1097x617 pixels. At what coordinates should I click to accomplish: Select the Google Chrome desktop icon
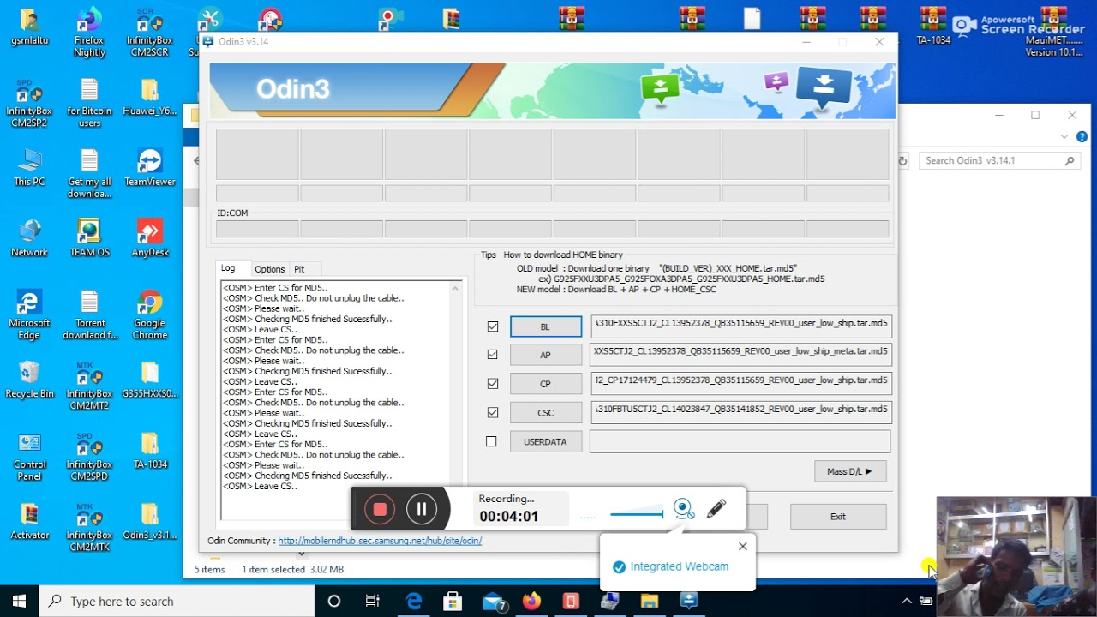[149, 315]
